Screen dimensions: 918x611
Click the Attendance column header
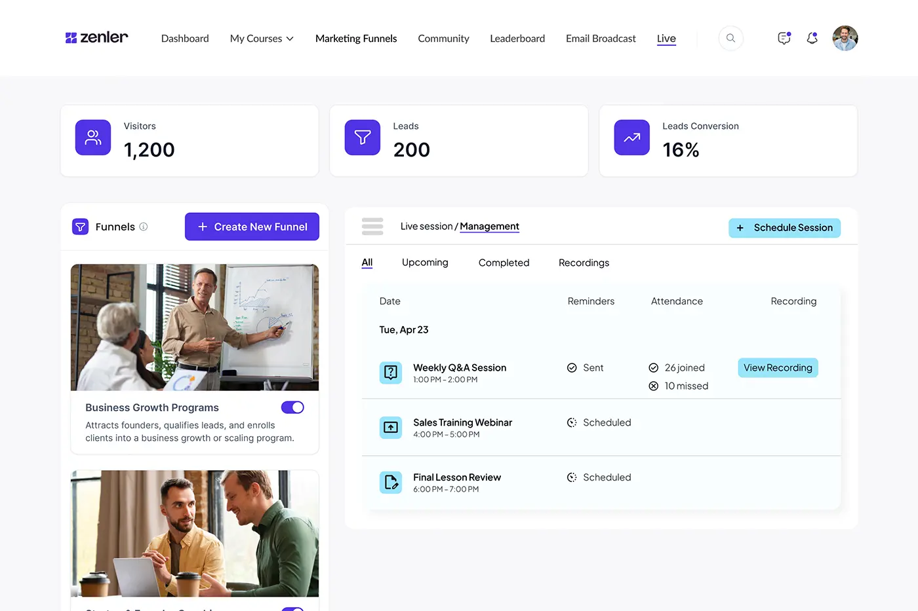click(677, 301)
